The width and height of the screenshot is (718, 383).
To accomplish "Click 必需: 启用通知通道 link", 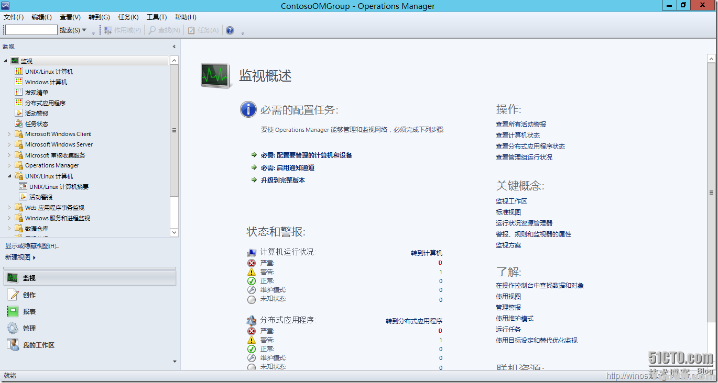I will point(288,168).
